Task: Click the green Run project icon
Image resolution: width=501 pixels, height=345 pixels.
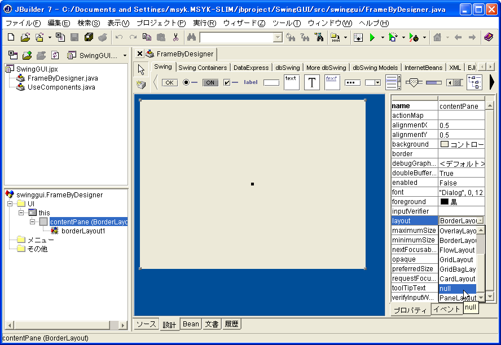Action: [x=372, y=38]
